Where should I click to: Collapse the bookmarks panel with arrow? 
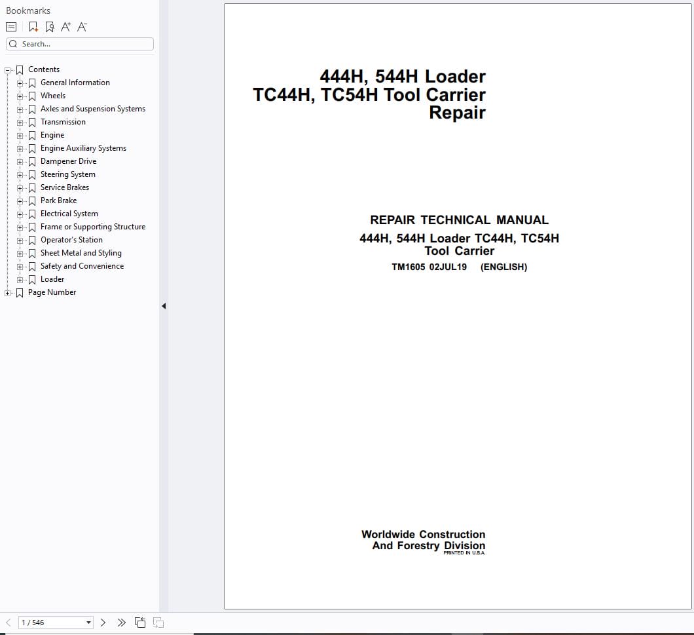(164, 306)
